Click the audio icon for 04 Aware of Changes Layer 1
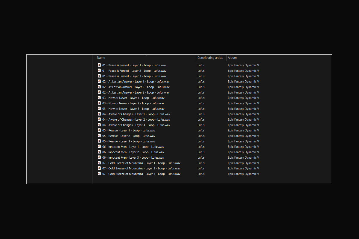 99,114
